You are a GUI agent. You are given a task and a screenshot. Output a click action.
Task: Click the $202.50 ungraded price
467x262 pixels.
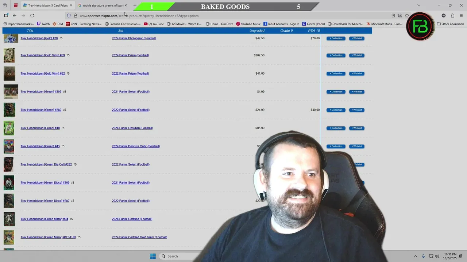pyautogui.click(x=259, y=55)
